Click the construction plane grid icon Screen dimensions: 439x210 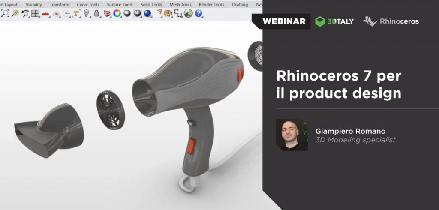[56, 13]
